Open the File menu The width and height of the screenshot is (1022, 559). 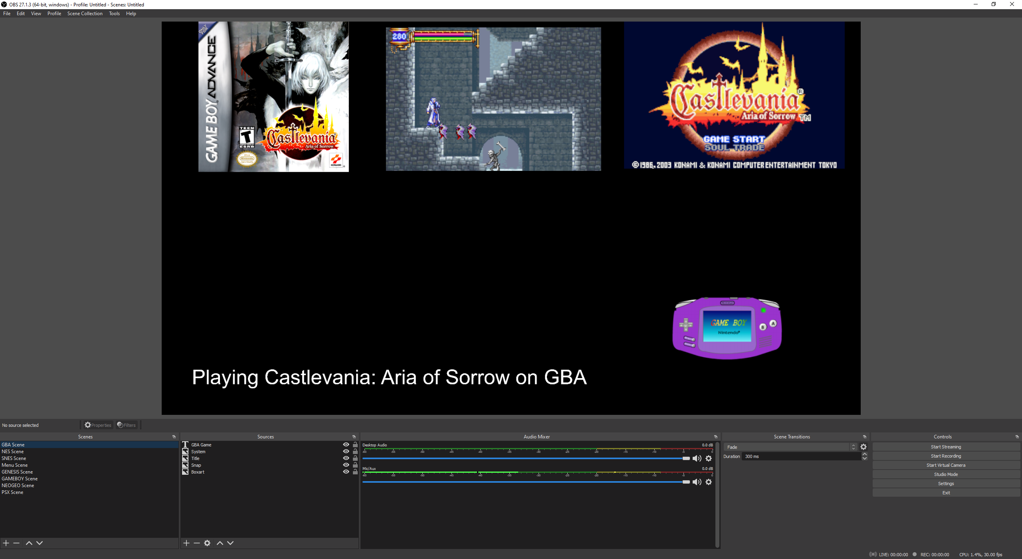7,14
